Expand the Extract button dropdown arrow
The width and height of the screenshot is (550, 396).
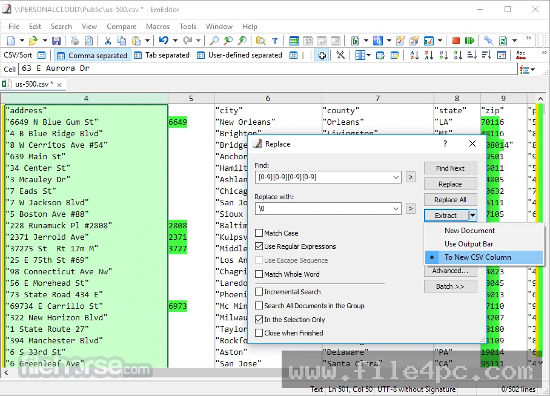click(x=472, y=216)
